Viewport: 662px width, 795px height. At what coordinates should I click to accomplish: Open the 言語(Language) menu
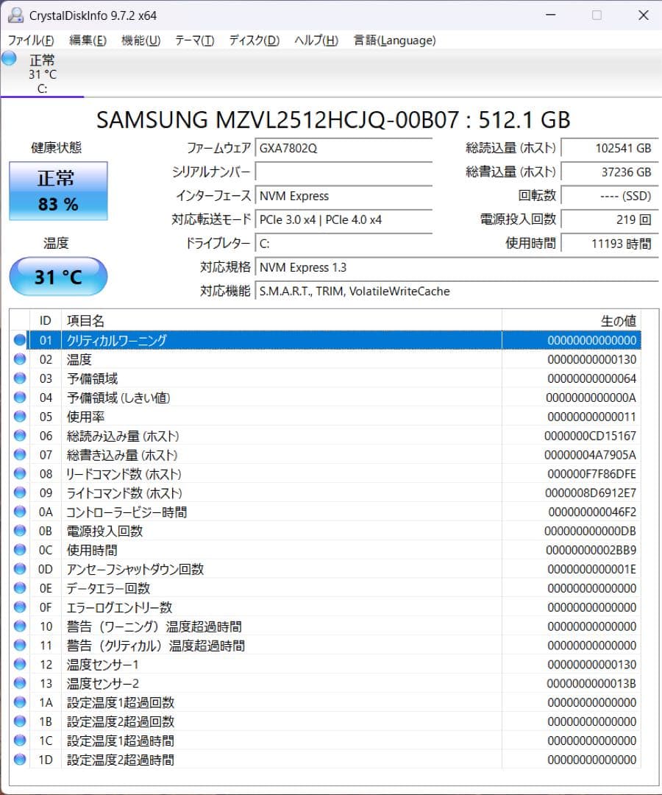pos(394,40)
